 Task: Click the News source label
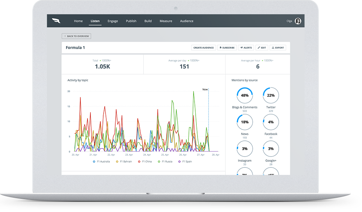245,134
